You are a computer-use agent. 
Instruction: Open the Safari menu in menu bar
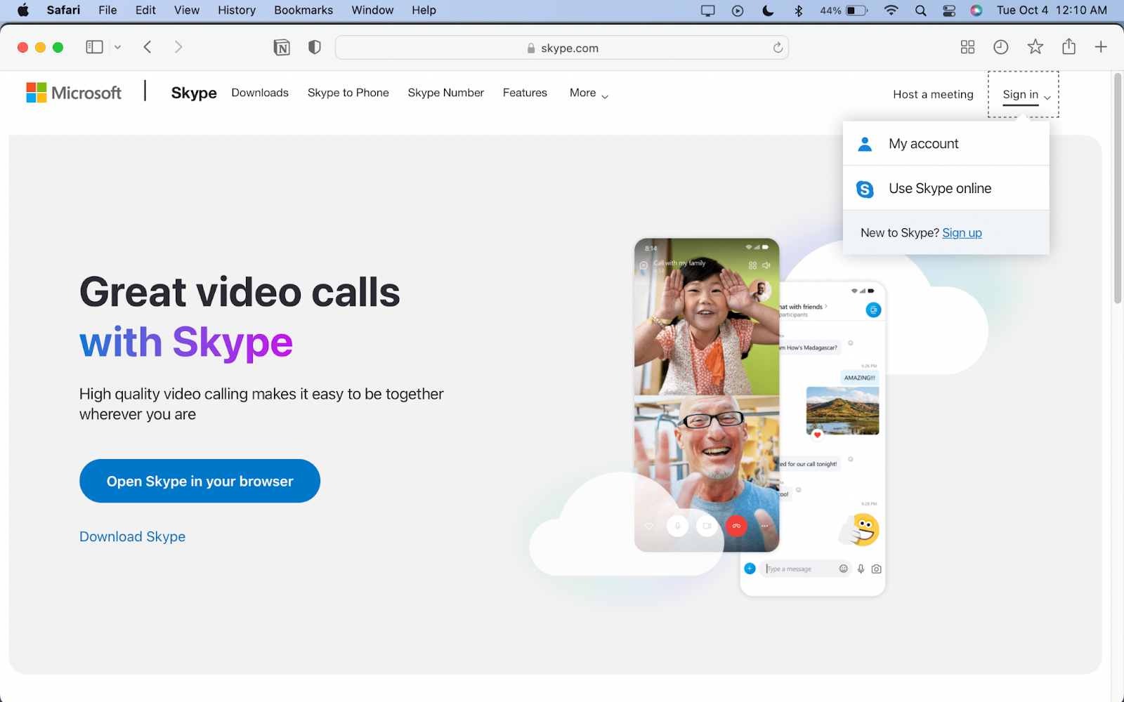(x=63, y=10)
